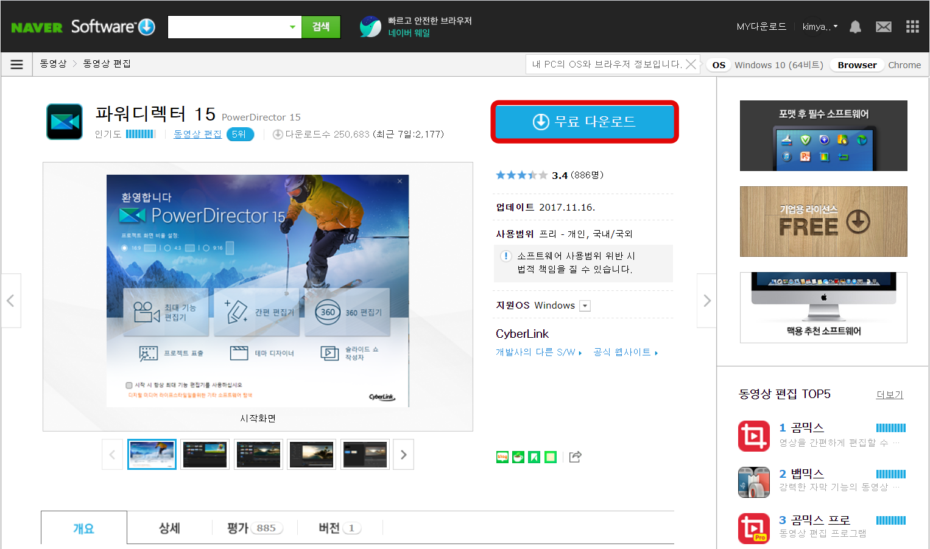Screen dimensions: 930x549
Task: Open 맥용 추천 소프트웨어 banner
Action: pyautogui.click(x=823, y=307)
